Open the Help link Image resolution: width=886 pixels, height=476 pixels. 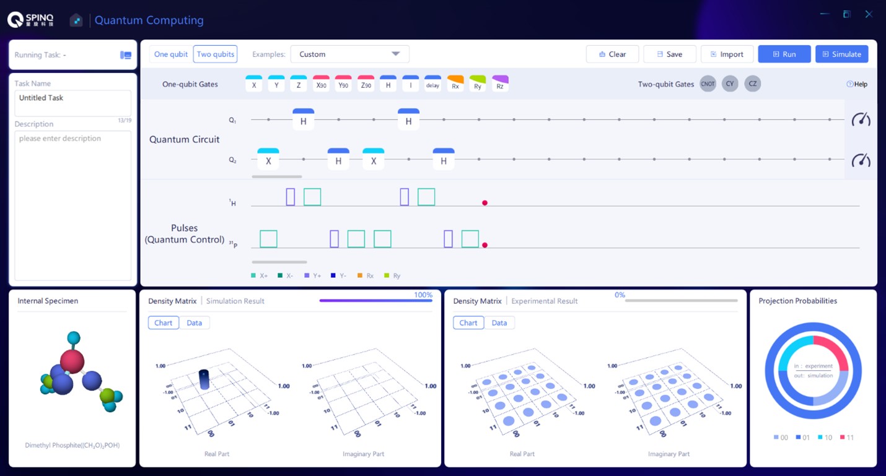pos(857,84)
